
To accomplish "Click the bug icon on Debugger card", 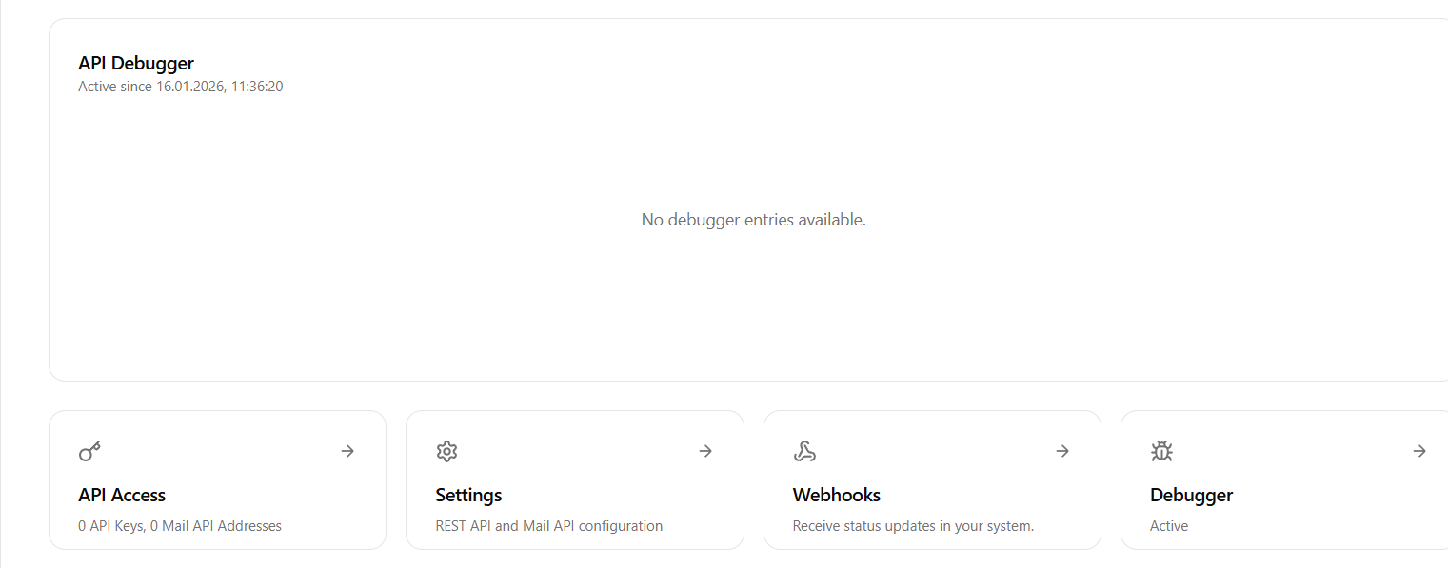I will point(1161,451).
